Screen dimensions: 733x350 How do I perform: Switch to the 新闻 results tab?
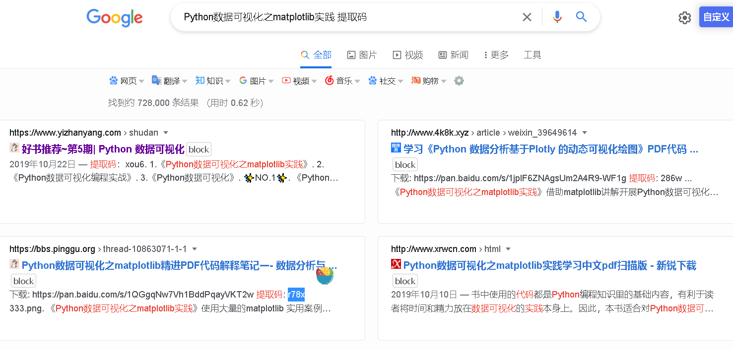click(x=454, y=55)
